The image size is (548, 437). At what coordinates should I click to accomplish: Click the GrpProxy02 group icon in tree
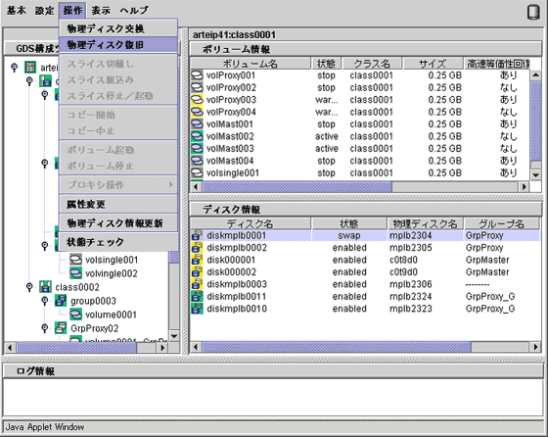coord(61,328)
